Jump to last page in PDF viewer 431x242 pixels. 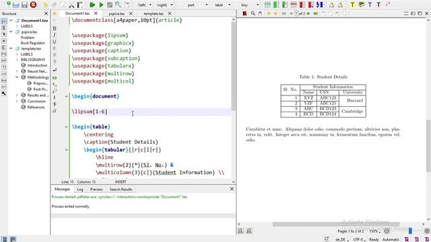tap(316, 13)
